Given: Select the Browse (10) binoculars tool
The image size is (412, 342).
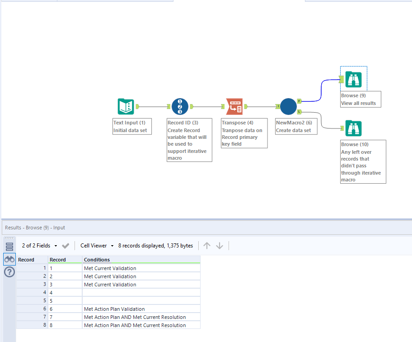Looking at the screenshot, I should tap(353, 128).
